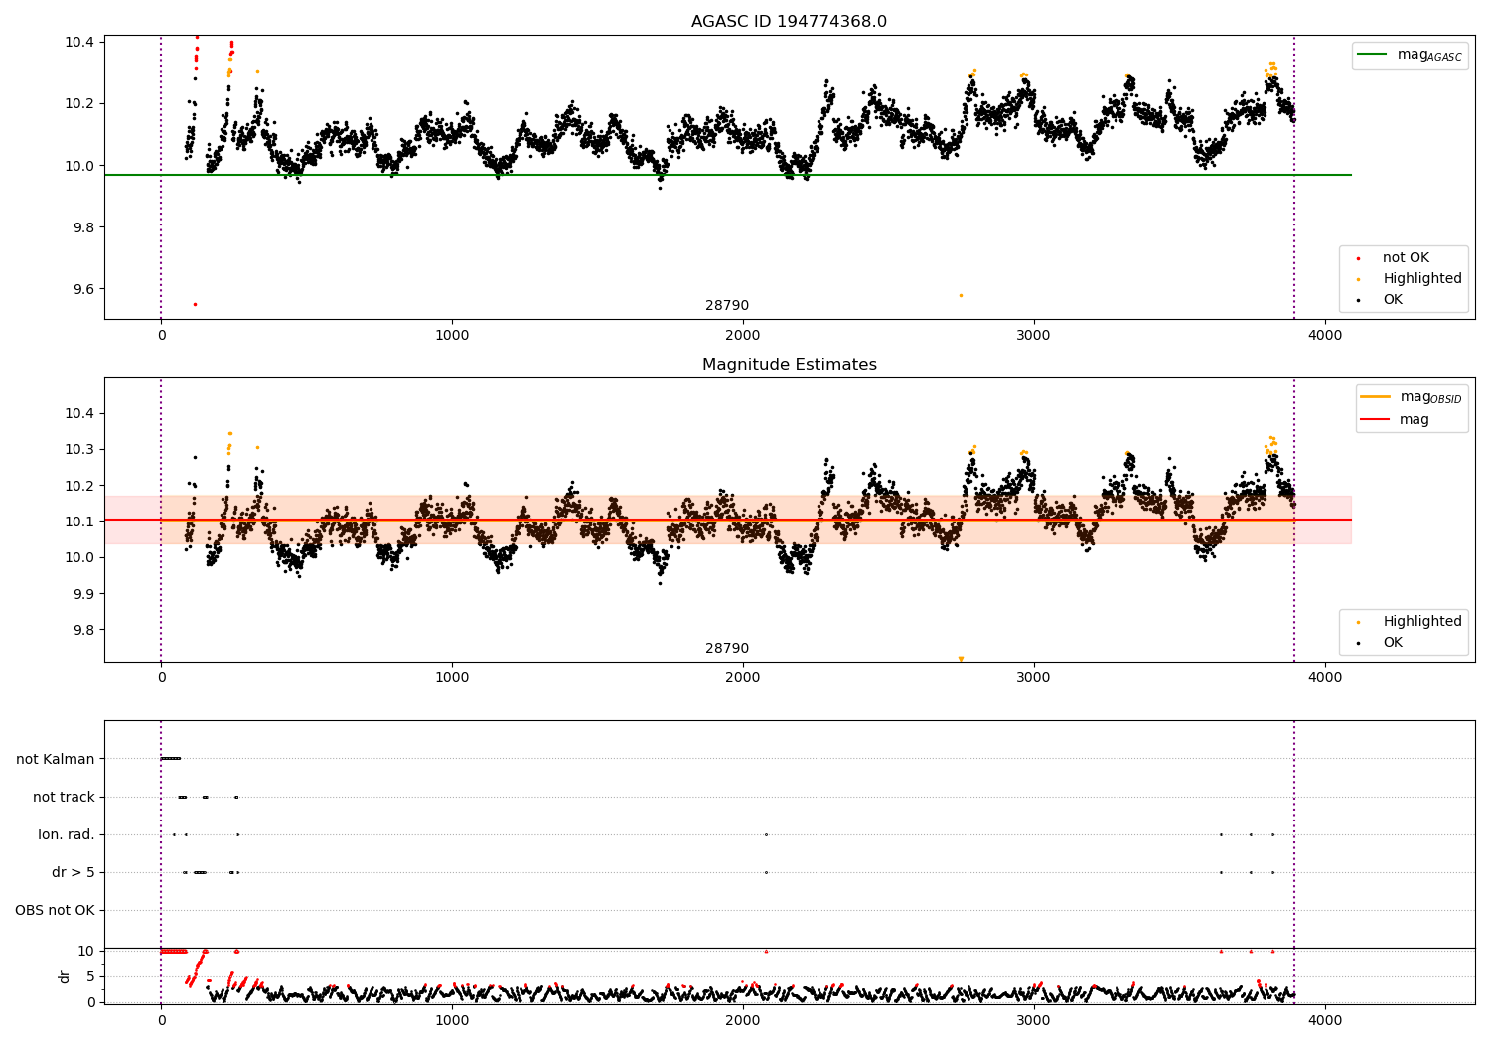
Task: Click the green line sample in the mag AGASC legend
Action: pyautogui.click(x=1372, y=55)
